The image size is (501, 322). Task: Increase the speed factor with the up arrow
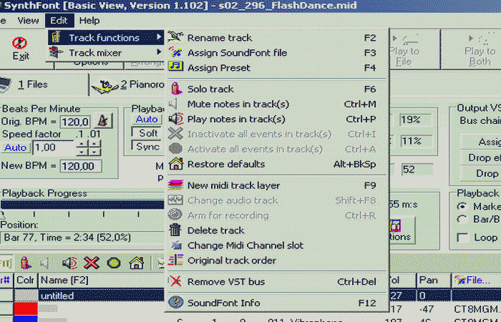(x=83, y=144)
